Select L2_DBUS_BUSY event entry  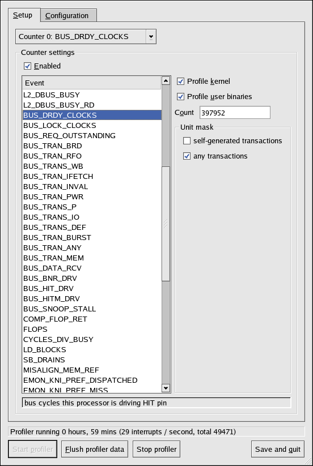92,95
